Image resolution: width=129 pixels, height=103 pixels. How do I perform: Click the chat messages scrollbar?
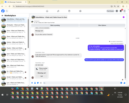tap(125, 61)
